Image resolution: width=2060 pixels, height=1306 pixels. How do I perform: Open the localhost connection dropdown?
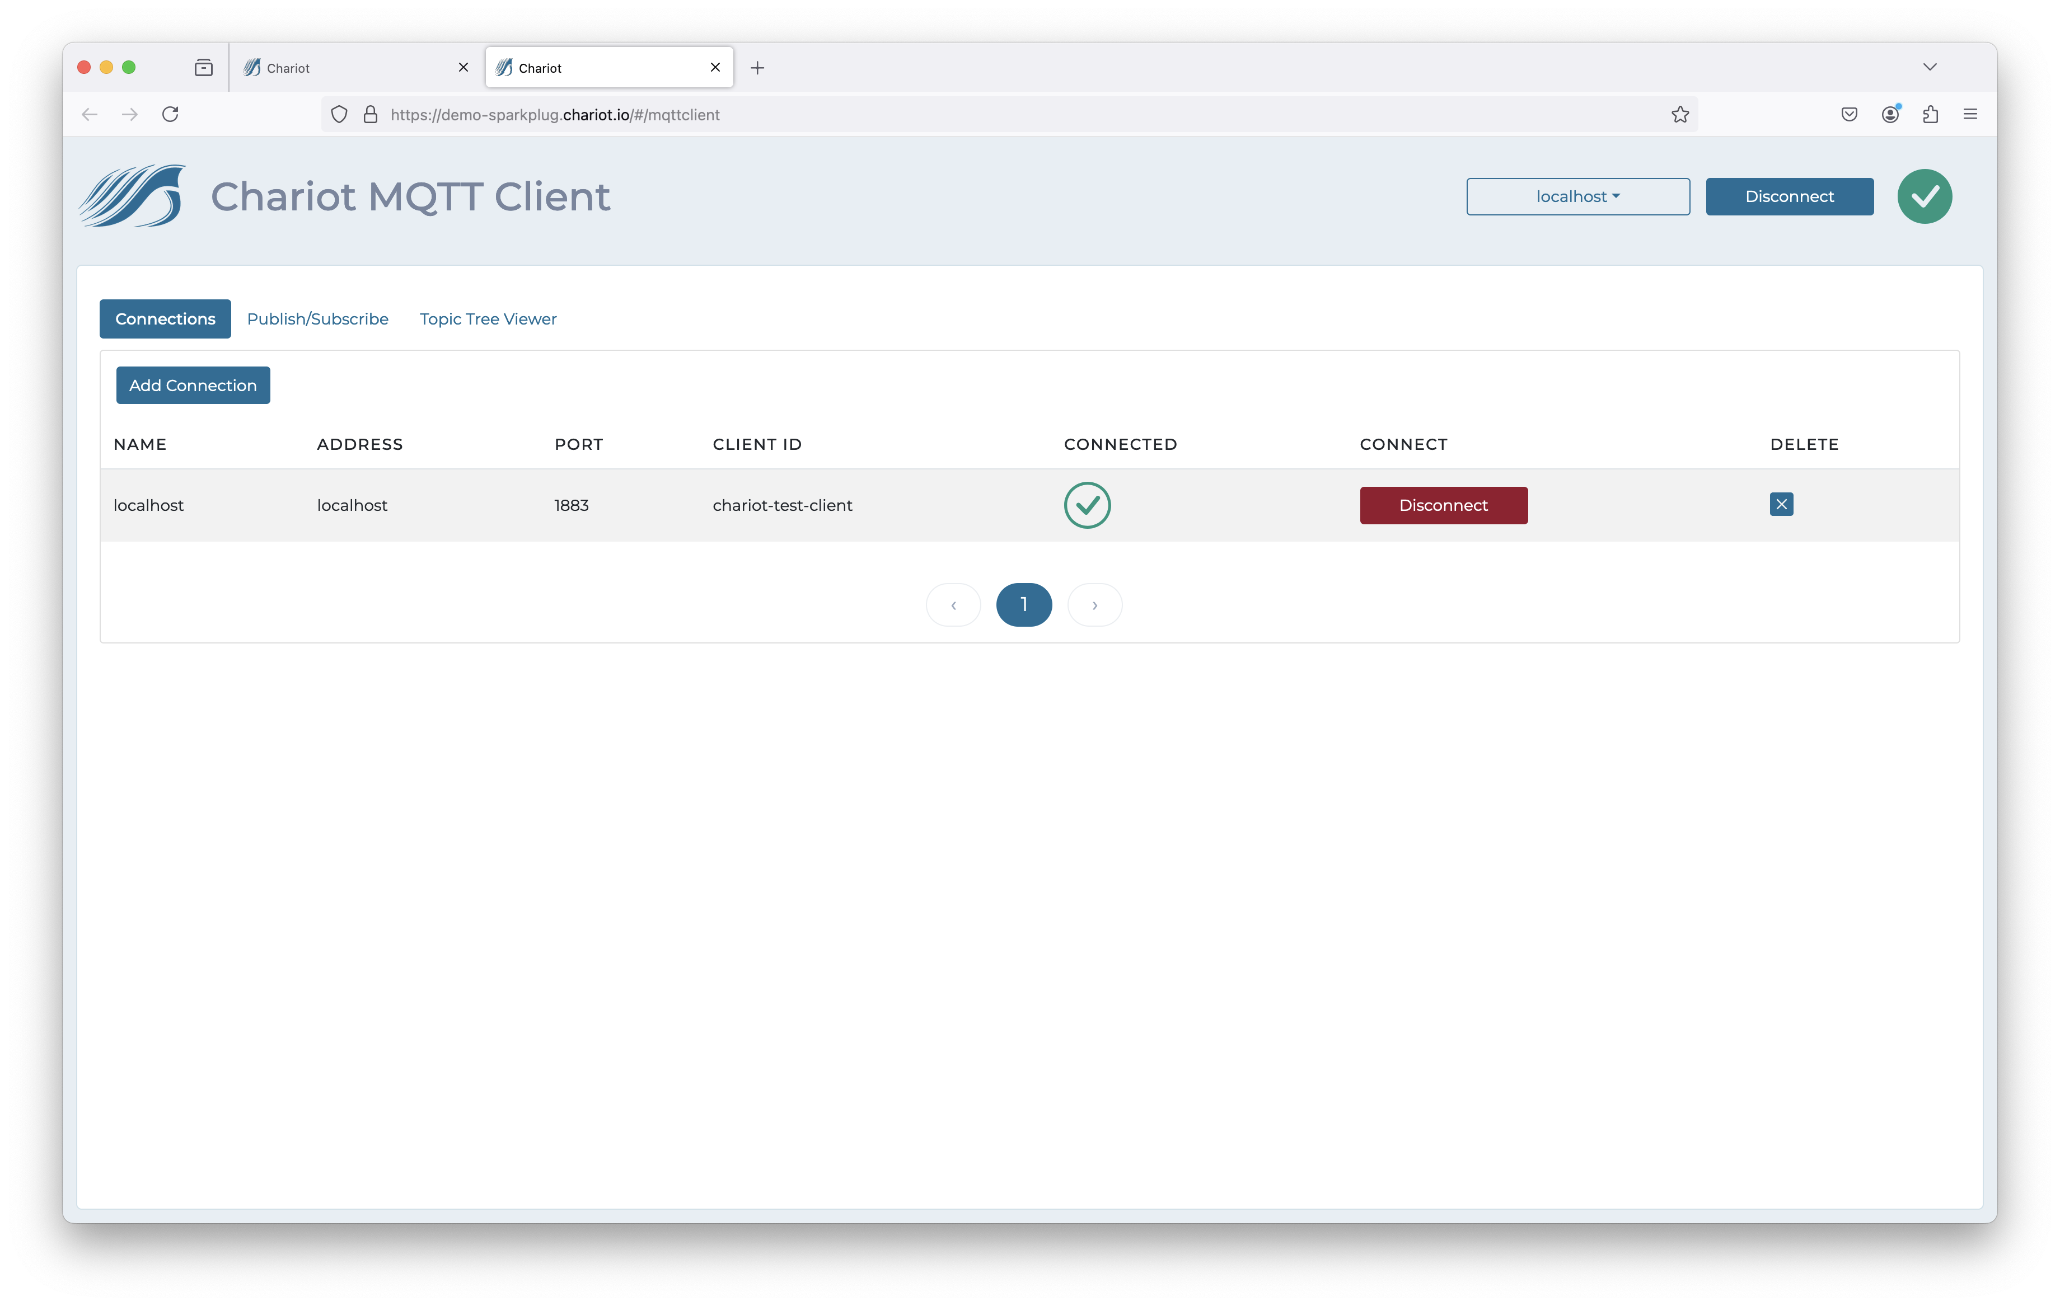(1577, 197)
